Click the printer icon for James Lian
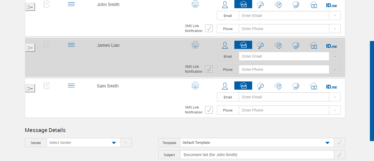Viewport: 374px width, 161px height. 195,45
